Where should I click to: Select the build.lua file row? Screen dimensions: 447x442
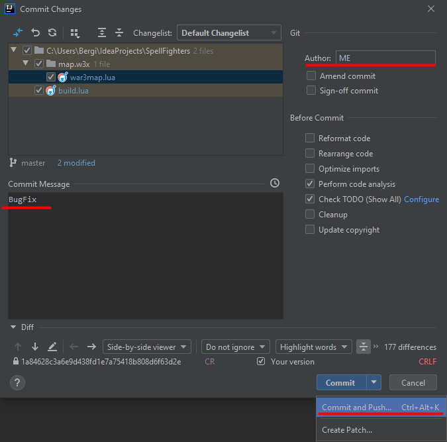(x=146, y=91)
